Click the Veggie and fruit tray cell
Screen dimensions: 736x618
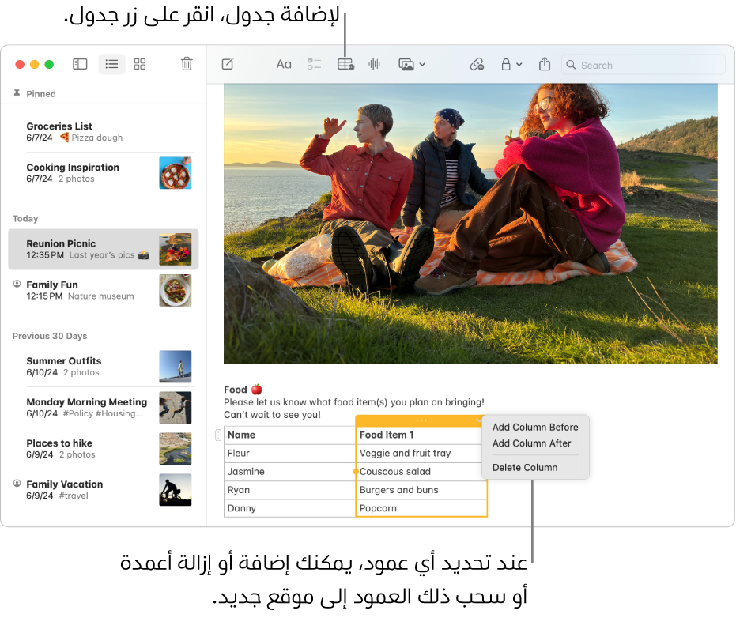tap(421, 454)
